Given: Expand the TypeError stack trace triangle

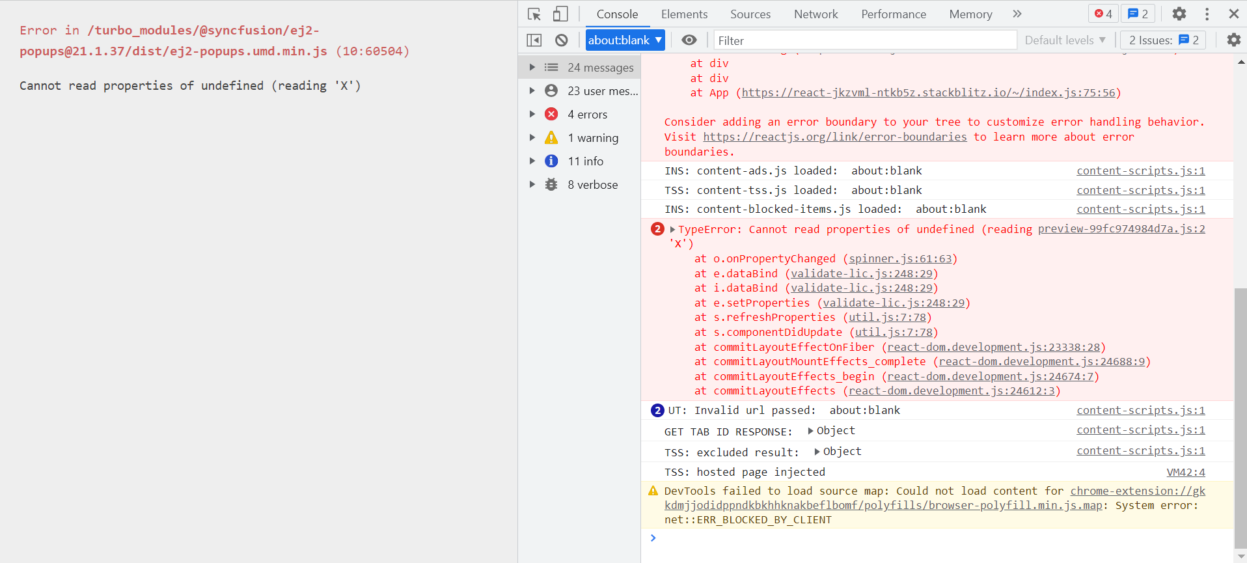Looking at the screenshot, I should (x=672, y=229).
